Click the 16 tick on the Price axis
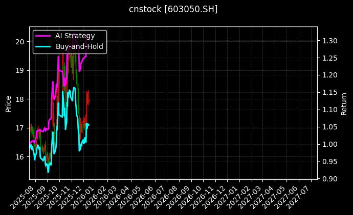The height and width of the screenshot is (215, 353). tap(19, 156)
